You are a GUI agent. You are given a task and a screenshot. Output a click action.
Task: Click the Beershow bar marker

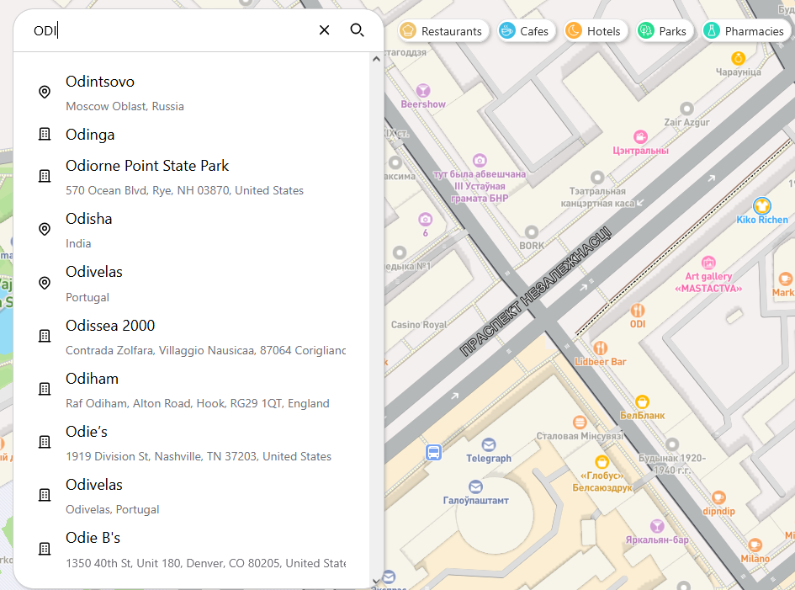point(423,90)
